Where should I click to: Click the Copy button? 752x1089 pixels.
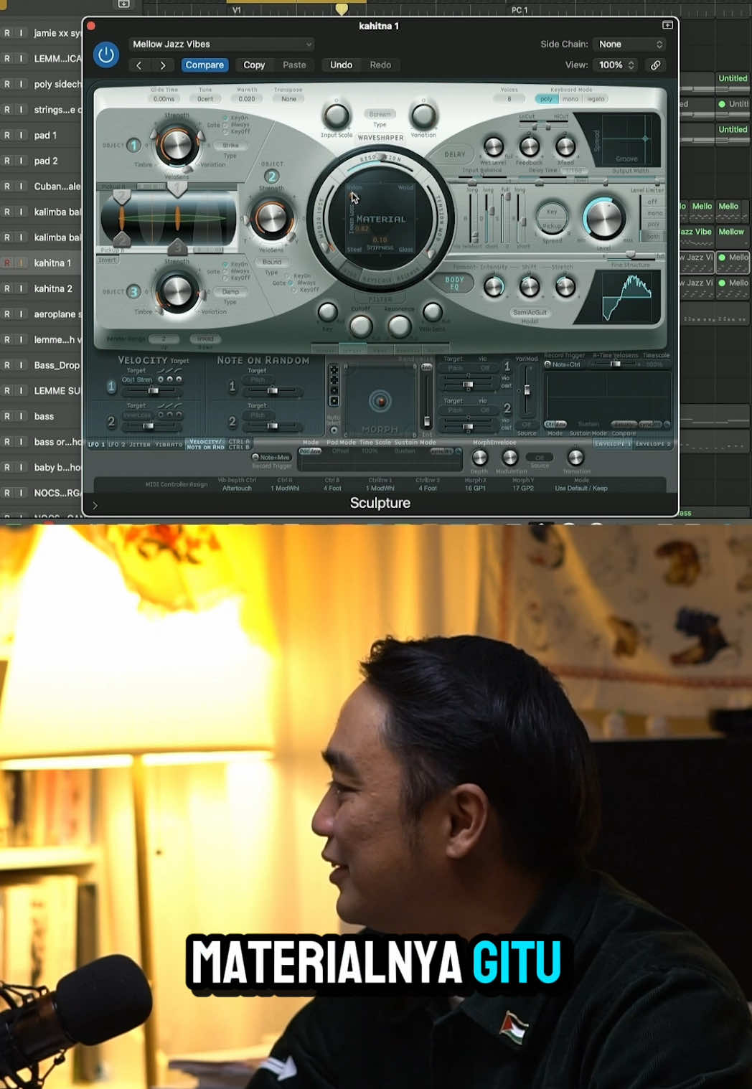[x=254, y=65]
